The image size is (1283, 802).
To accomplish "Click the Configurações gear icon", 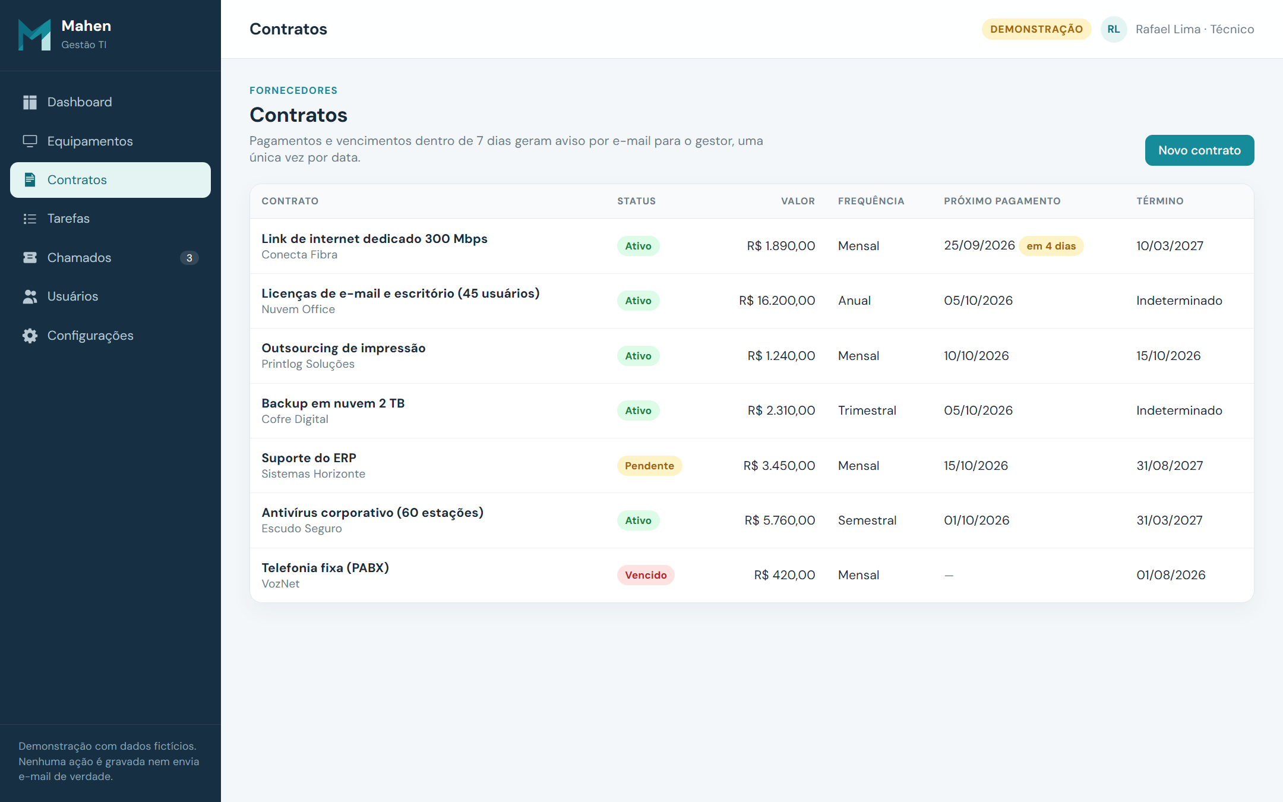I will pos(30,336).
